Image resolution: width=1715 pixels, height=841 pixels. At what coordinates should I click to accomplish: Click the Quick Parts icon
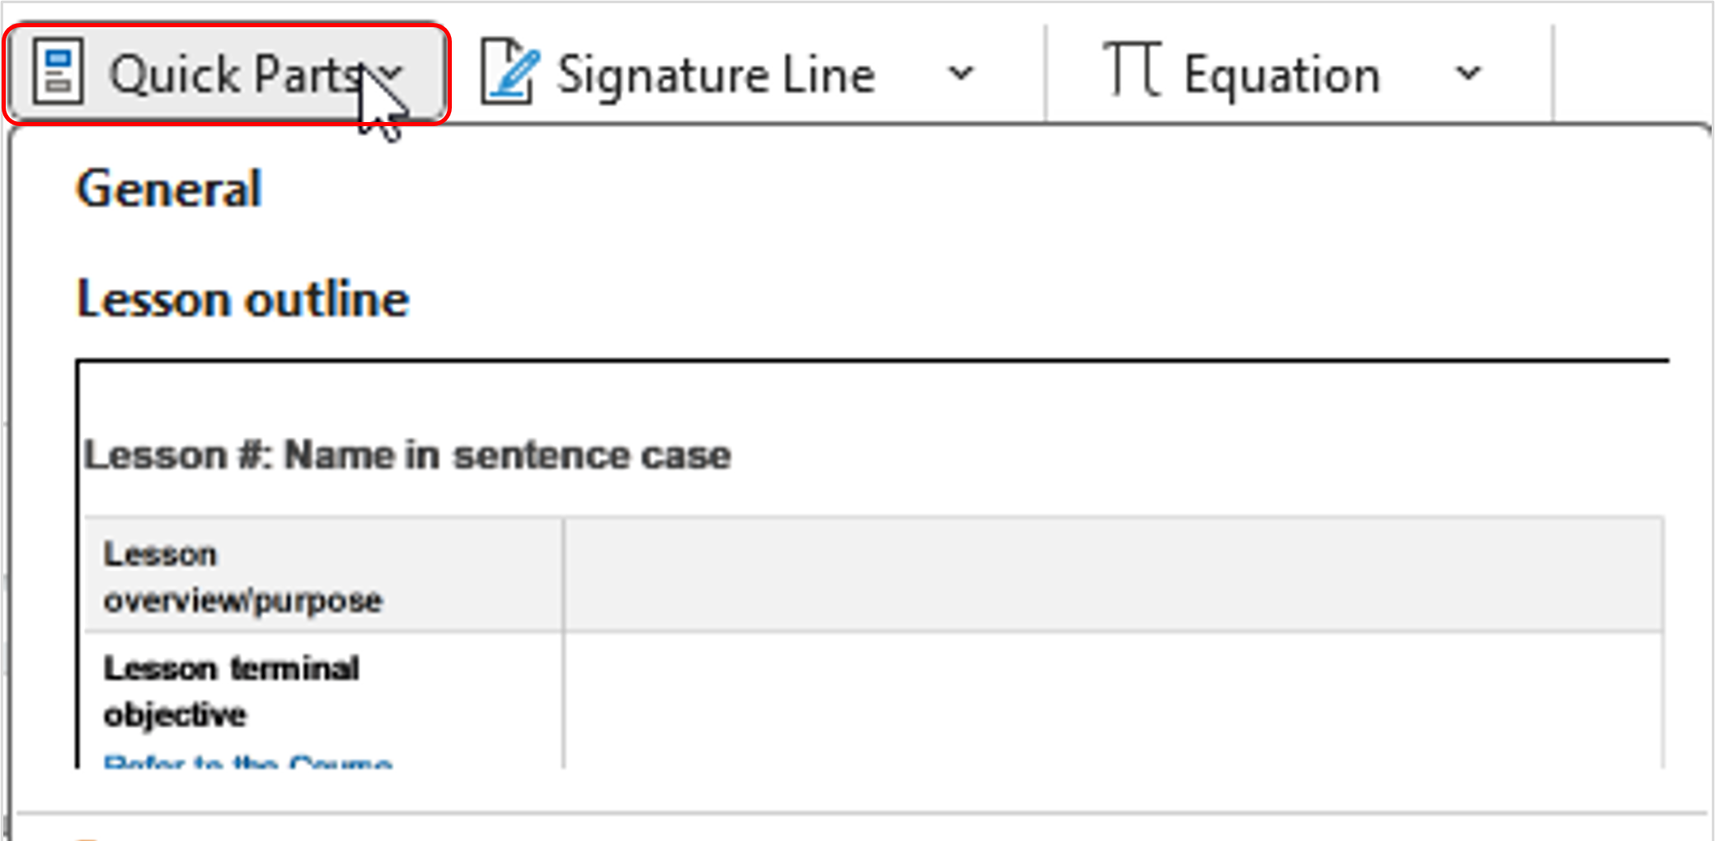59,72
